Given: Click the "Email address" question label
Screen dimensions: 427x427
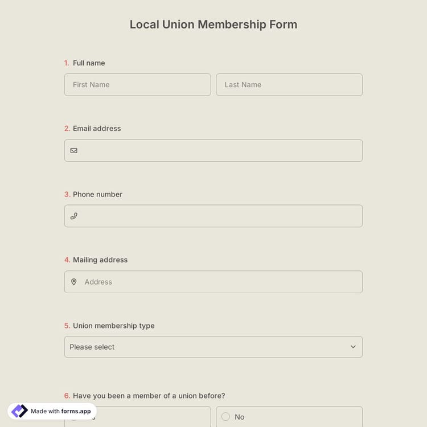Looking at the screenshot, I should pyautogui.click(x=97, y=129).
